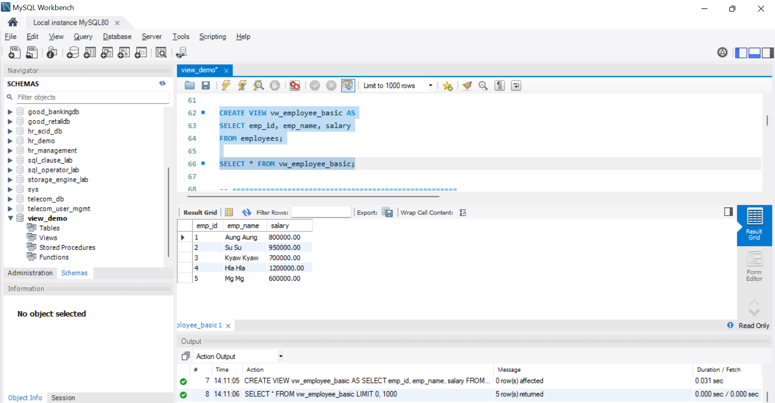Open find panel in editor
Image resolution: width=775 pixels, height=403 pixels.
tap(483, 85)
